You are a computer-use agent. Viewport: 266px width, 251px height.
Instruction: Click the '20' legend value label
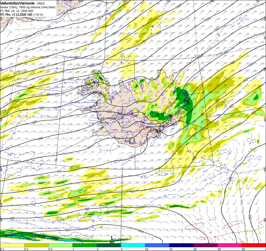click(x=195, y=249)
